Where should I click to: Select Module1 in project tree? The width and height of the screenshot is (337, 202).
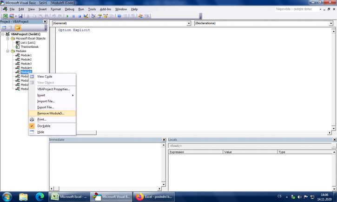[26, 55]
